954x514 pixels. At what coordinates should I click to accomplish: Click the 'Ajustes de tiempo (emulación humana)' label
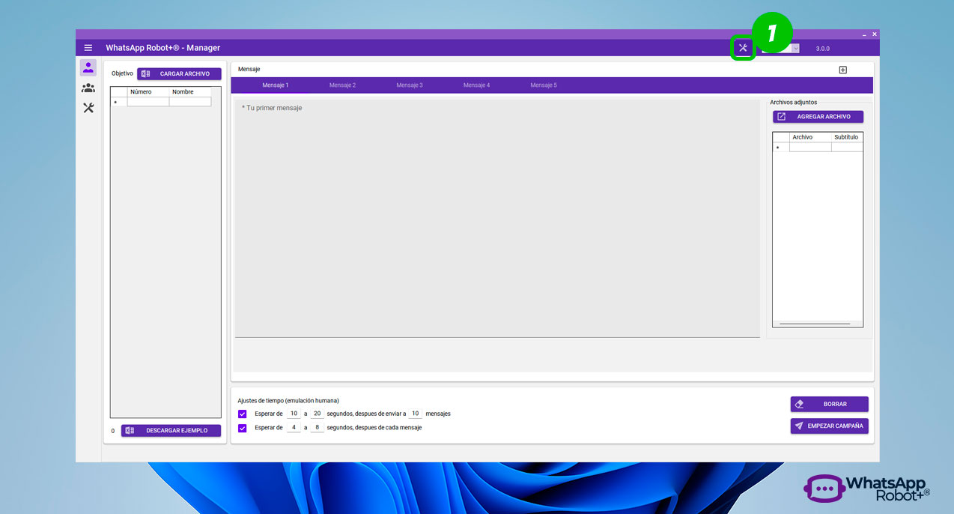[288, 400]
